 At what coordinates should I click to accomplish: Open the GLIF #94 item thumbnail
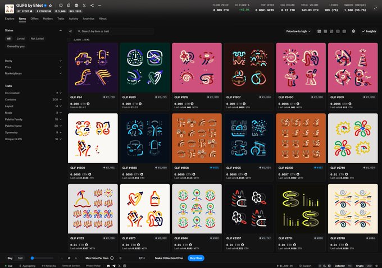coord(93,68)
